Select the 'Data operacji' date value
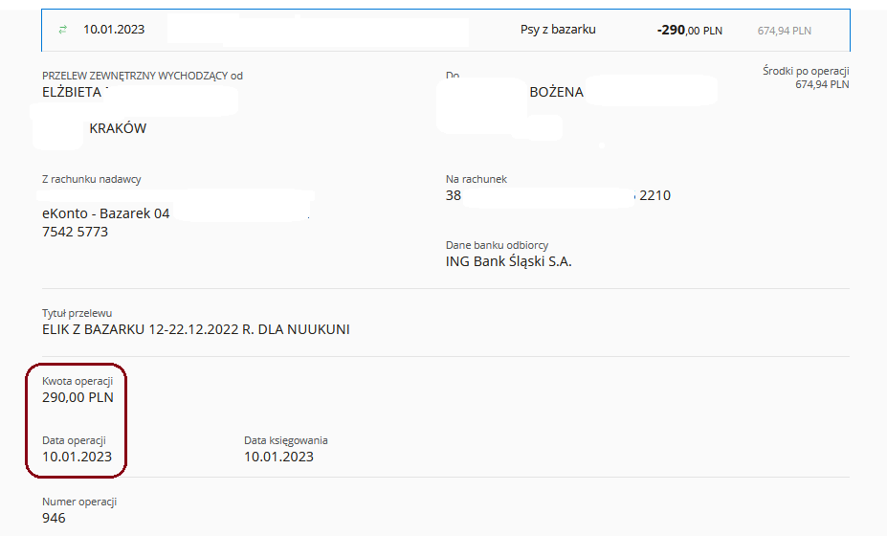 [x=77, y=457]
